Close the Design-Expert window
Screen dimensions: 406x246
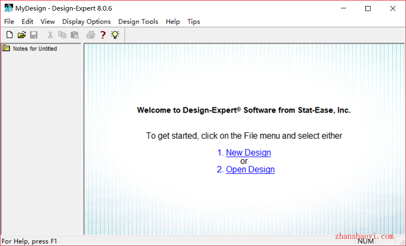(x=392, y=8)
